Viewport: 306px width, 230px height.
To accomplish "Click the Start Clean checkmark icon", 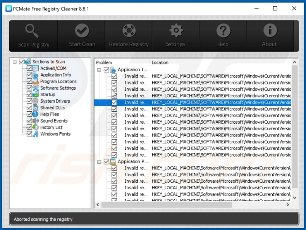I will coord(82,31).
